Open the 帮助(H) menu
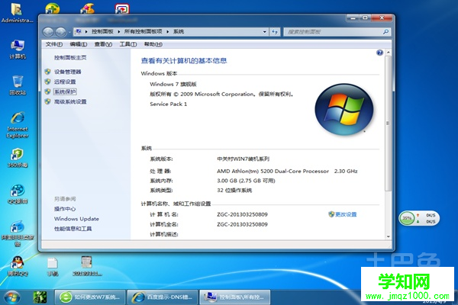458x305 pixels. point(153,44)
